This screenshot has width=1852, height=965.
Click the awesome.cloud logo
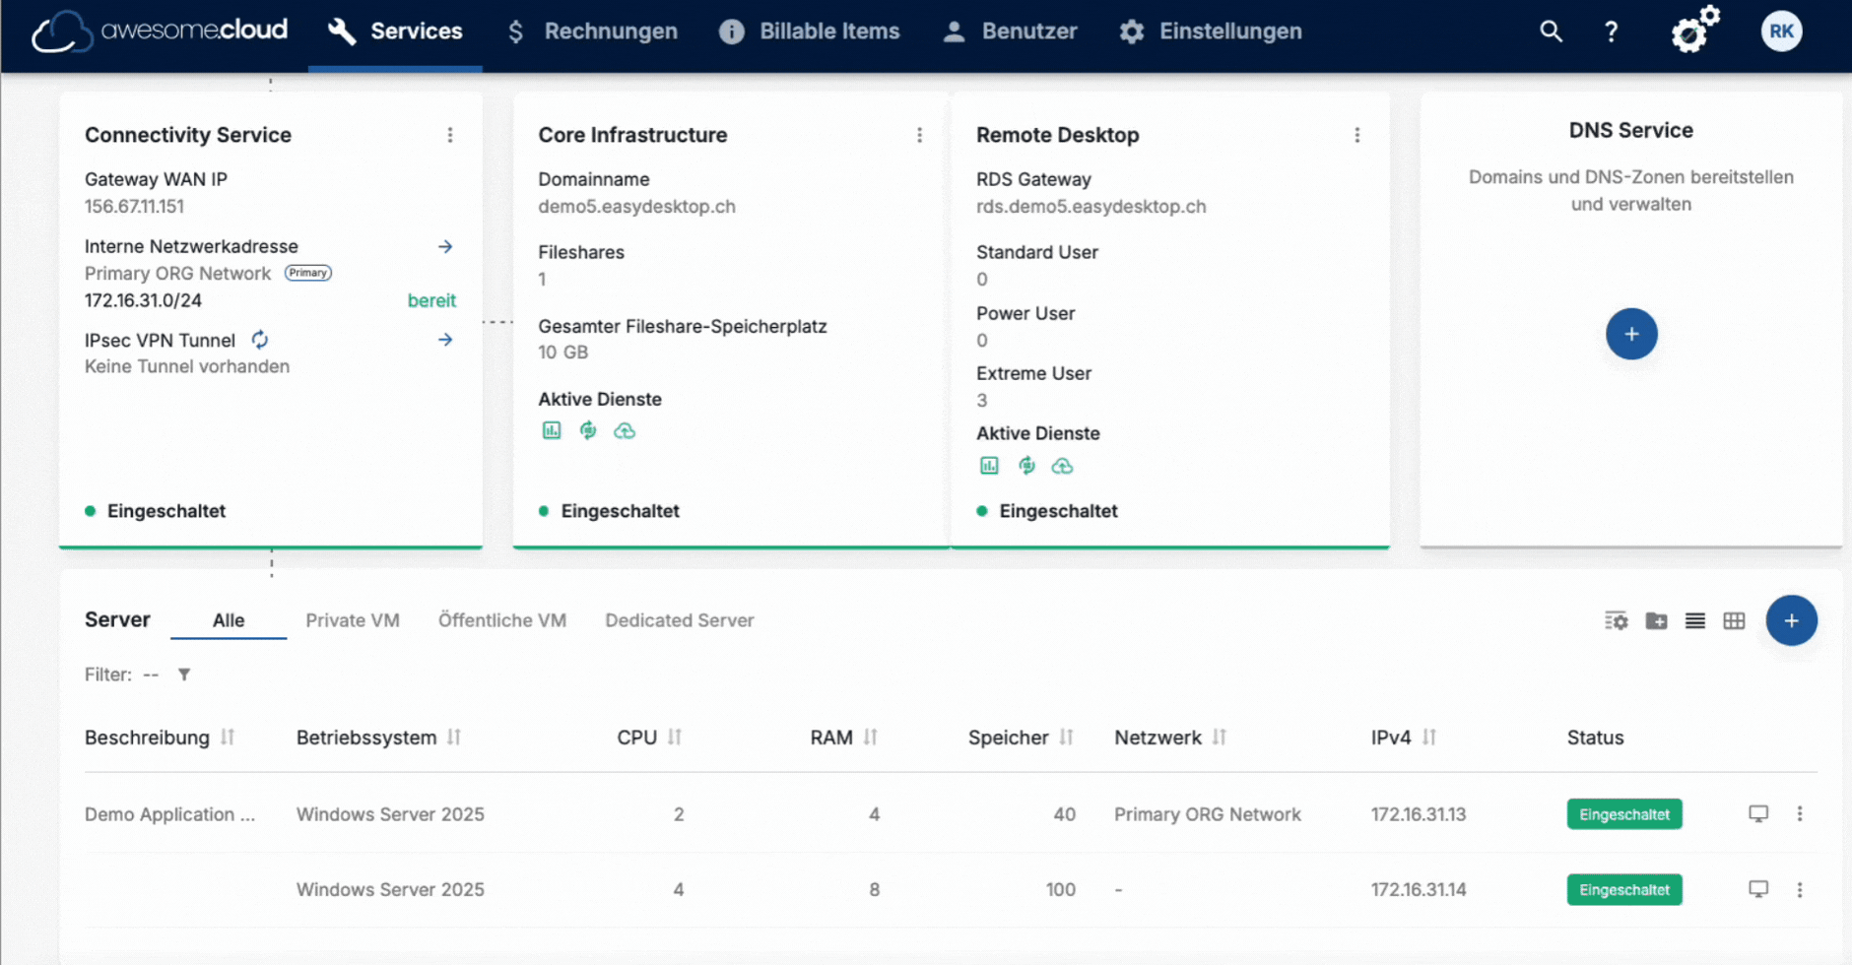pos(160,32)
